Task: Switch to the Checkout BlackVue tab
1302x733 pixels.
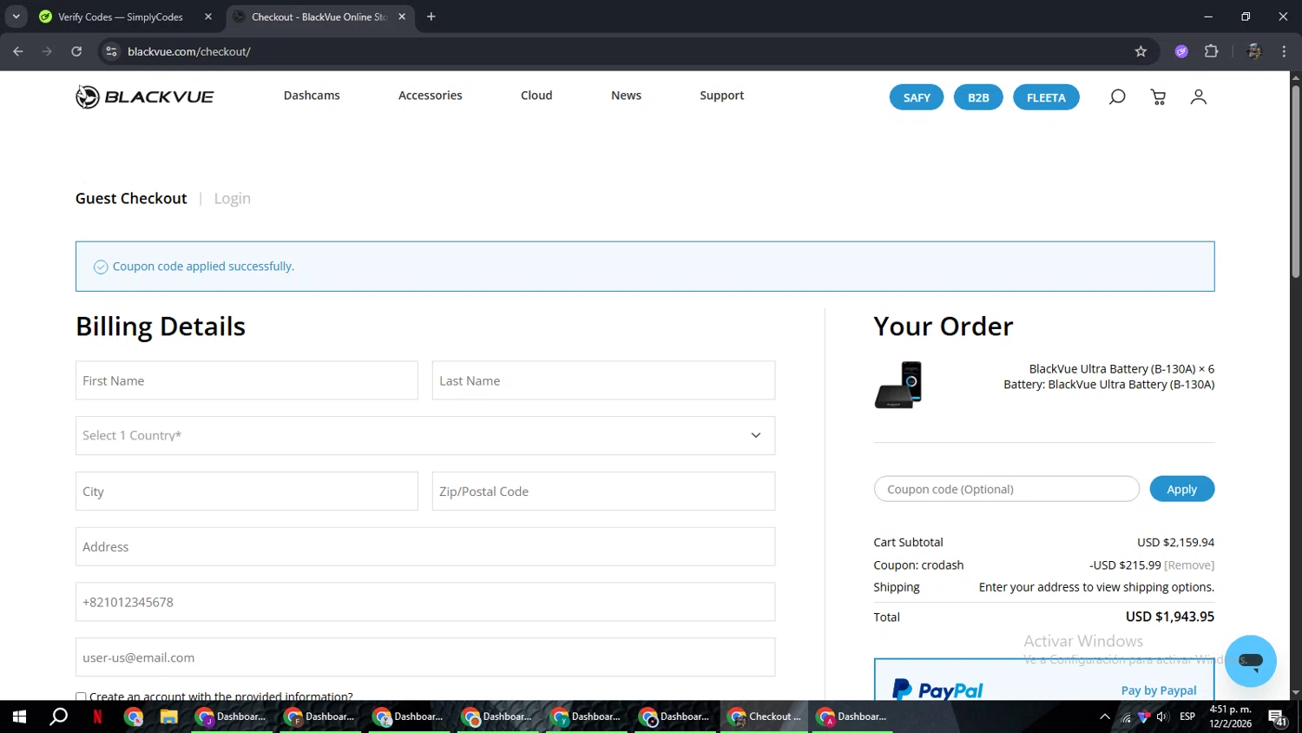Action: pyautogui.click(x=319, y=17)
